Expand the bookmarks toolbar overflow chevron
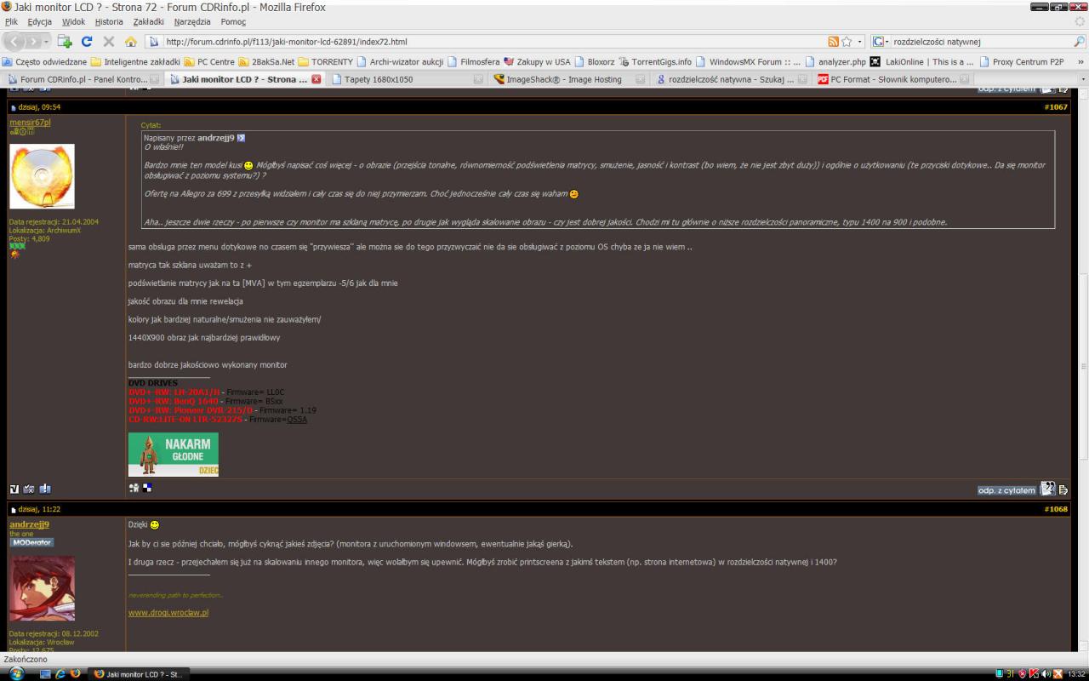The height and width of the screenshot is (681, 1089). [1080, 62]
